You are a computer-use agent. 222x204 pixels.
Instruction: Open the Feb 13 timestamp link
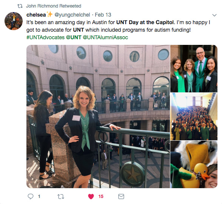[103, 15]
